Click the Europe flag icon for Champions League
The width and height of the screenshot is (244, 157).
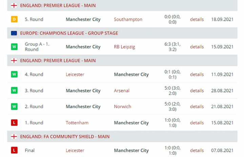[x=14, y=33]
